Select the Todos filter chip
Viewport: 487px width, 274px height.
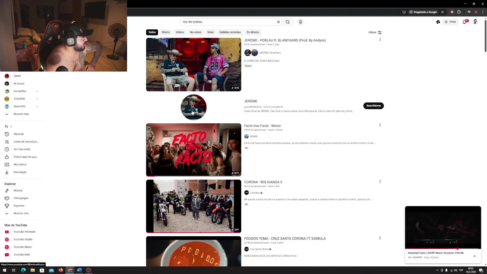click(152, 32)
